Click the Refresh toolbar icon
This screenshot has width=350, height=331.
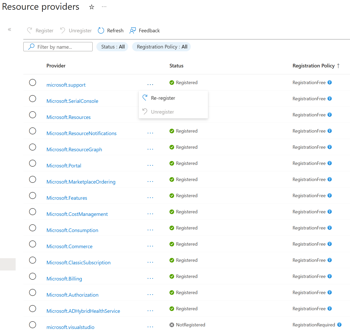[101, 31]
